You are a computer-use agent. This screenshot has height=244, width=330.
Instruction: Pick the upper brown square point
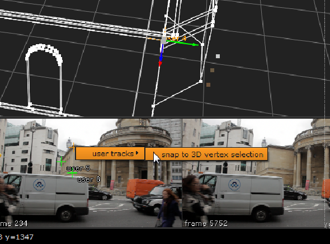(x=212, y=70)
